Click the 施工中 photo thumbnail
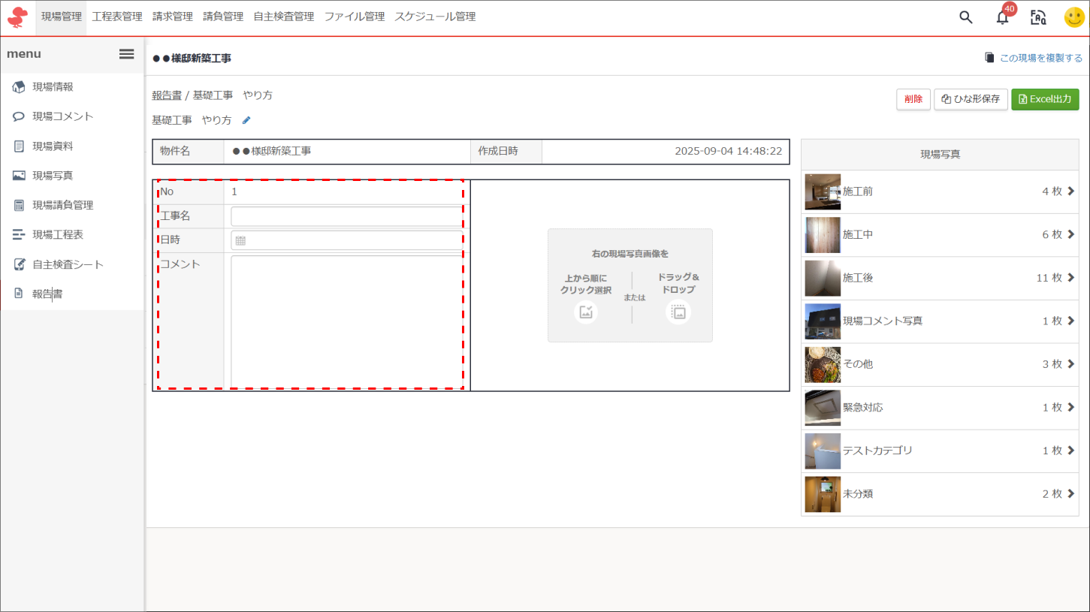Viewport: 1090px width, 612px height. [x=823, y=235]
